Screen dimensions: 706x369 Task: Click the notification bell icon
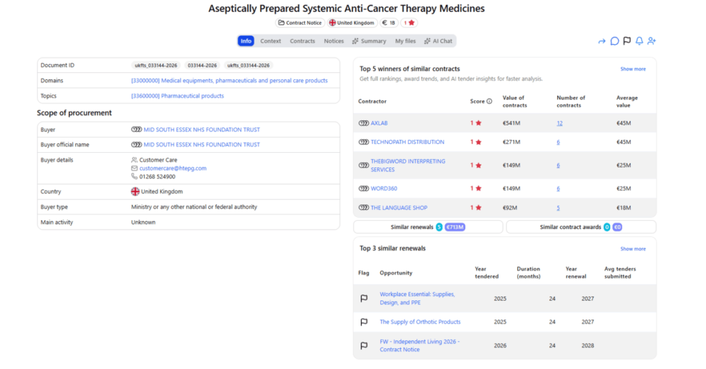pyautogui.click(x=639, y=41)
